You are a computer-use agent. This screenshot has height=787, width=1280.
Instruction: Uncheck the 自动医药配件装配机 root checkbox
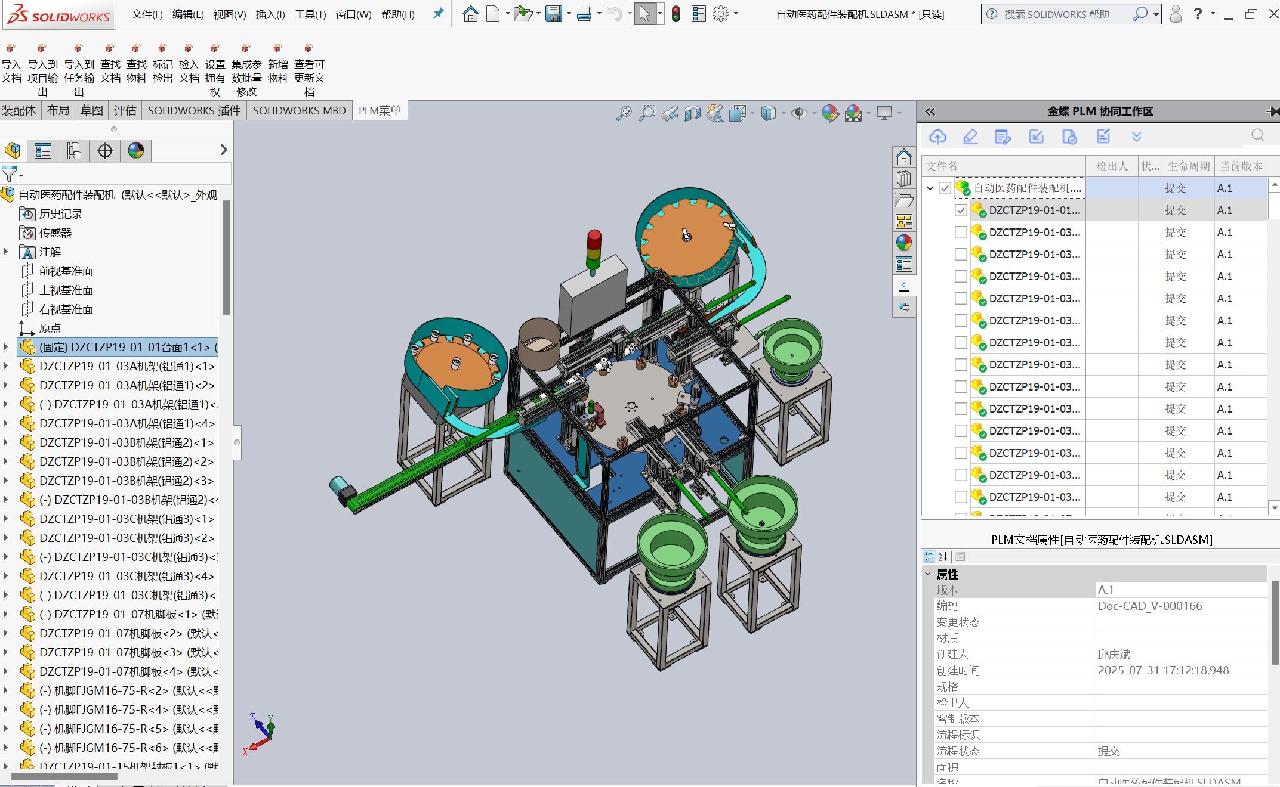point(945,188)
